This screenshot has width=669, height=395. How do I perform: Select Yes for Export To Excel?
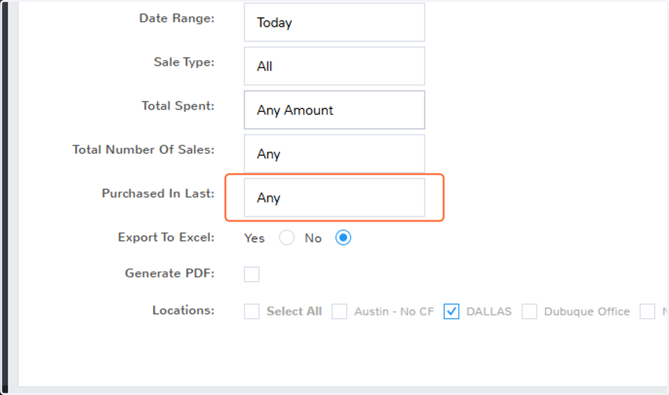(287, 238)
